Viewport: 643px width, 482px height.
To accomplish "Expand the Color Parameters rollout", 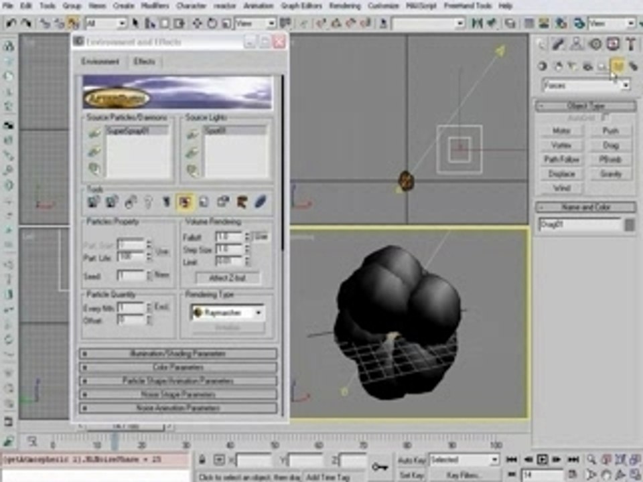I will point(178,368).
